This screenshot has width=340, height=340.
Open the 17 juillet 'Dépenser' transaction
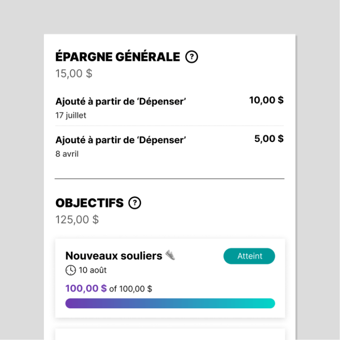click(170, 108)
